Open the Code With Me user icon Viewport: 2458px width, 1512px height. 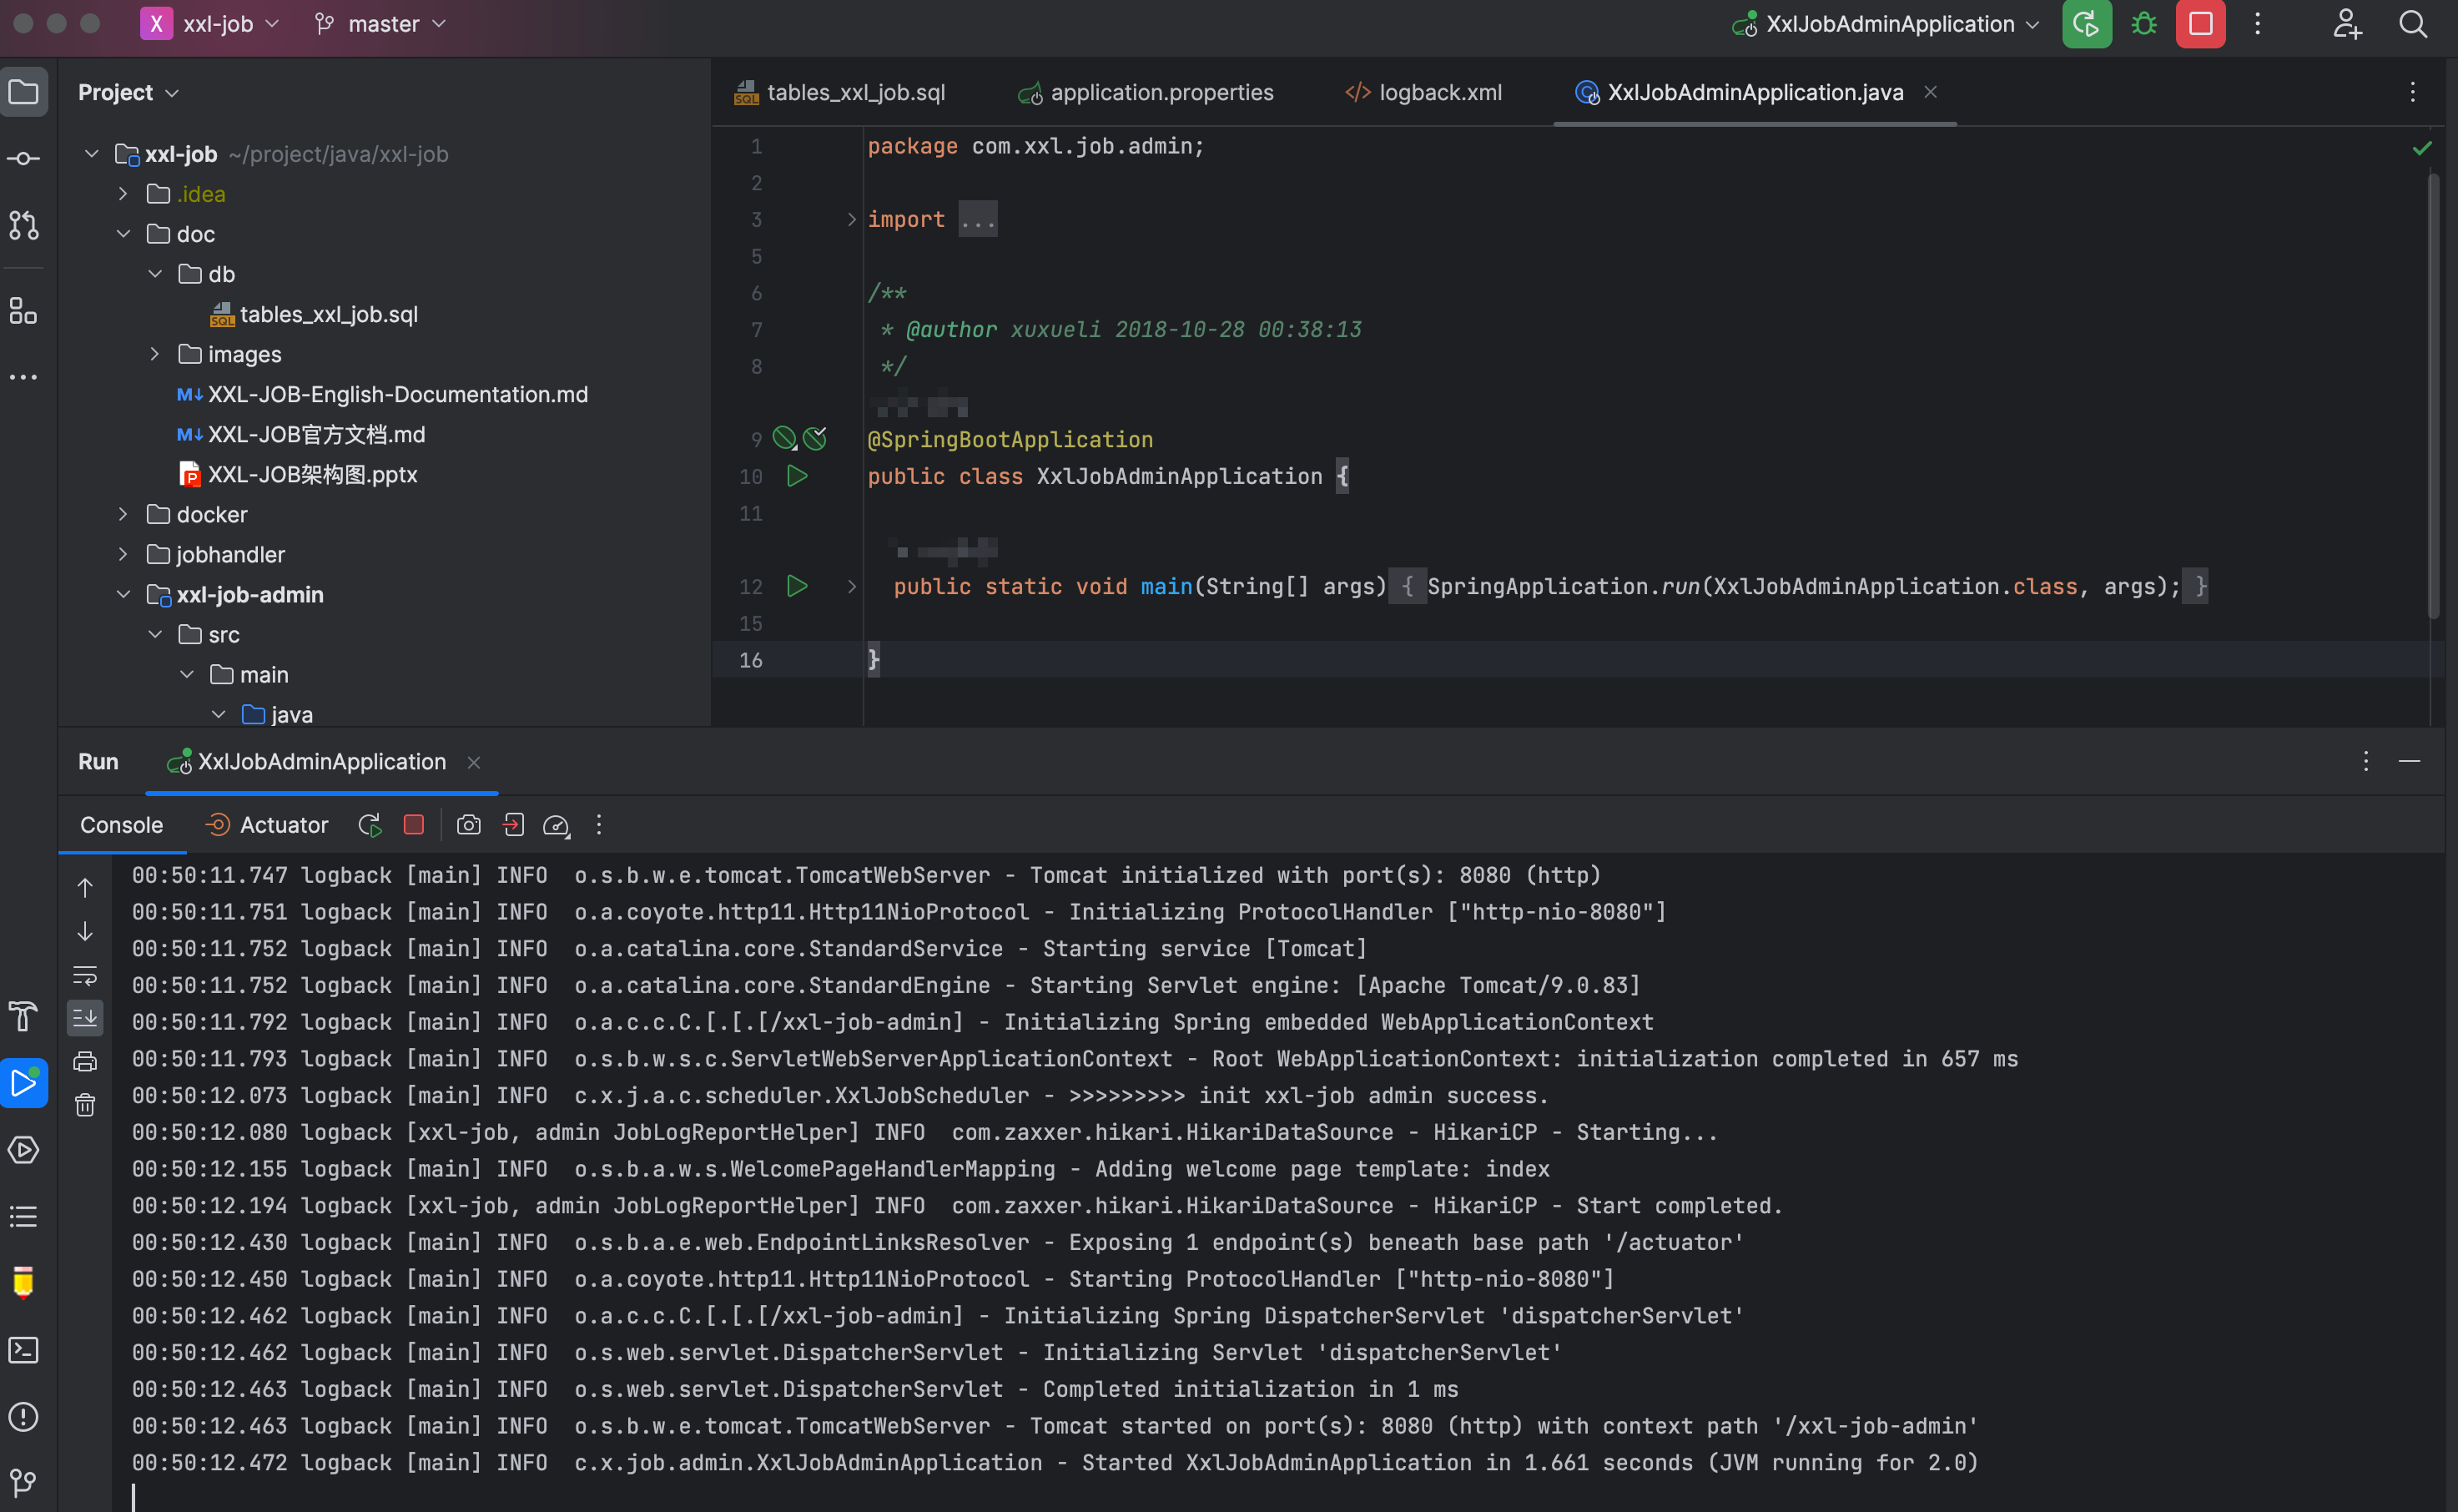coord(2347,24)
